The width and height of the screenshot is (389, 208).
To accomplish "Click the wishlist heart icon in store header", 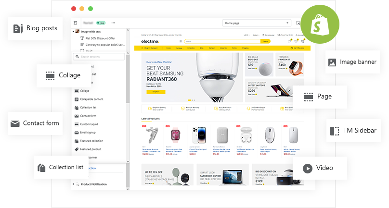I will pos(296,41).
